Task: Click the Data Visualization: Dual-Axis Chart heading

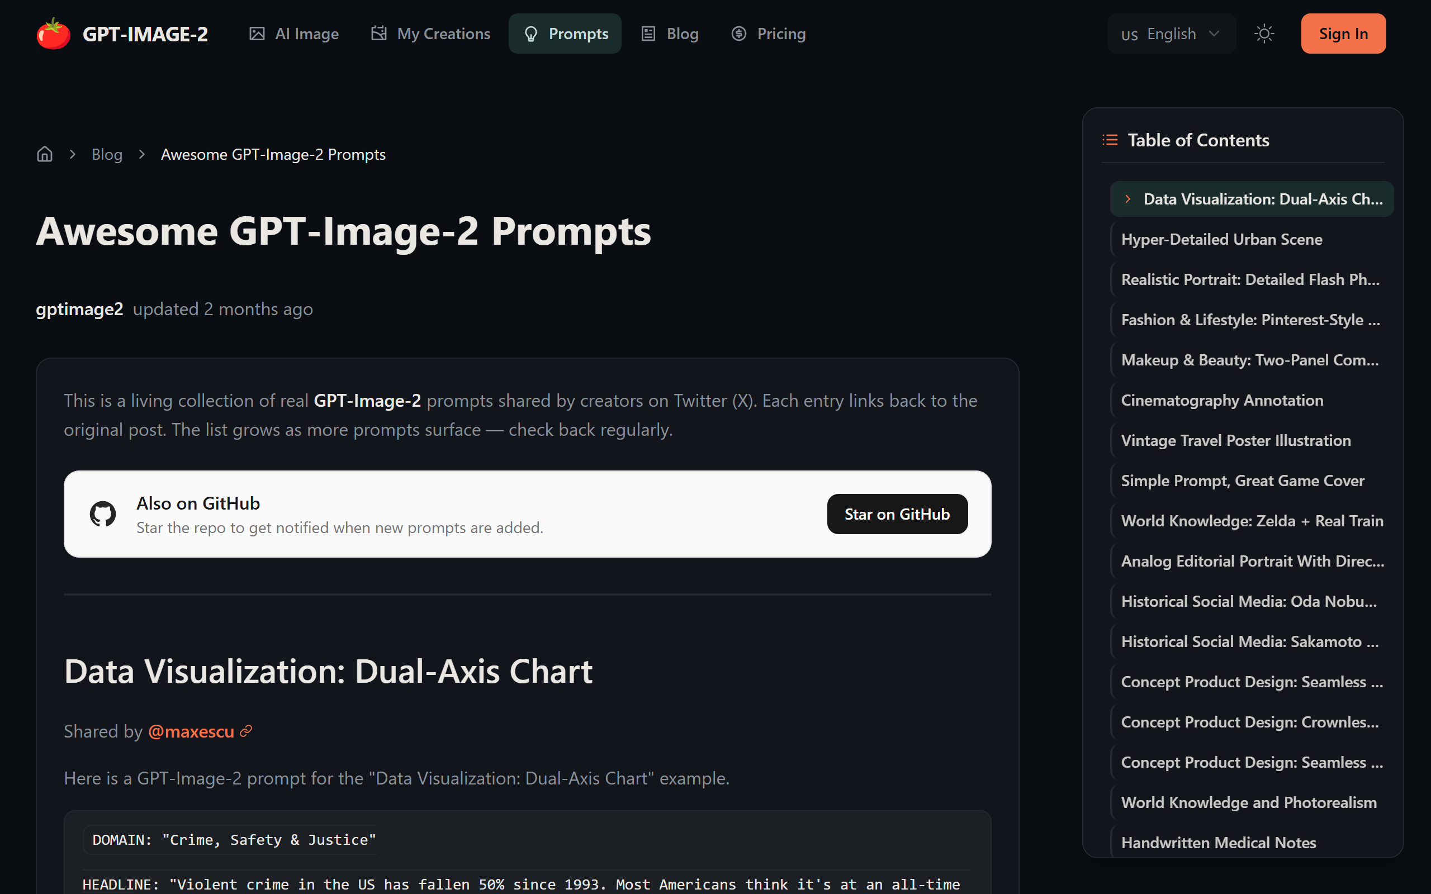Action: (x=328, y=671)
